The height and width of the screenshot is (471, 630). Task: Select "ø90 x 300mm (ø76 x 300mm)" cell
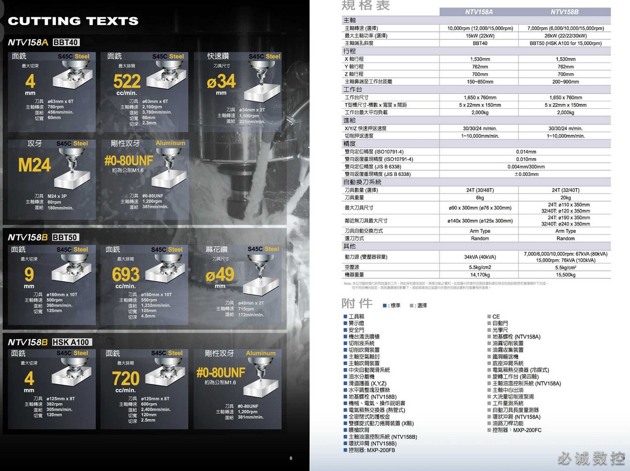[480, 208]
